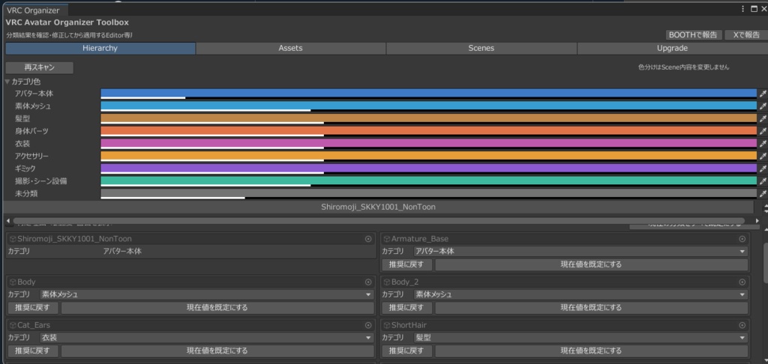The height and width of the screenshot is (364, 768).
Task: Open the 素体メッシュ light blue color swatch
Action: [x=428, y=106]
